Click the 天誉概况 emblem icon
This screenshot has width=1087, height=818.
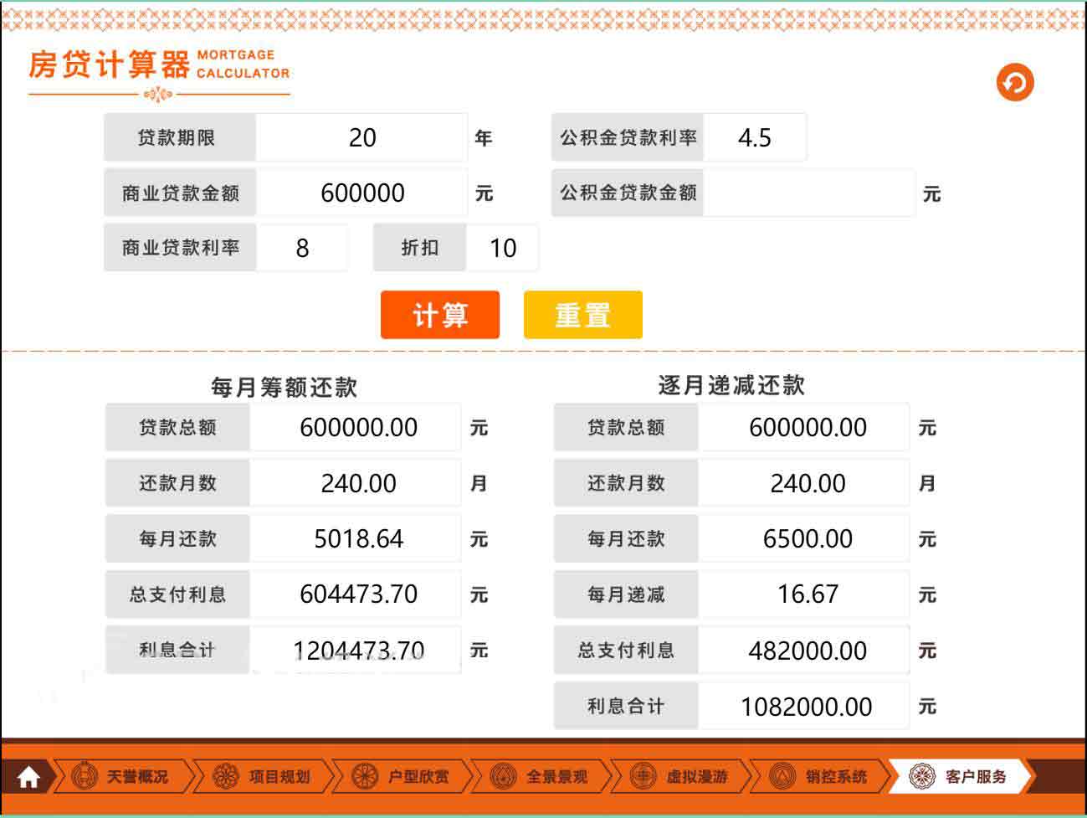(85, 777)
